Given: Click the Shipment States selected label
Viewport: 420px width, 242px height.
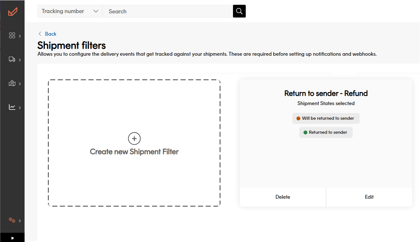Looking at the screenshot, I should point(326,103).
